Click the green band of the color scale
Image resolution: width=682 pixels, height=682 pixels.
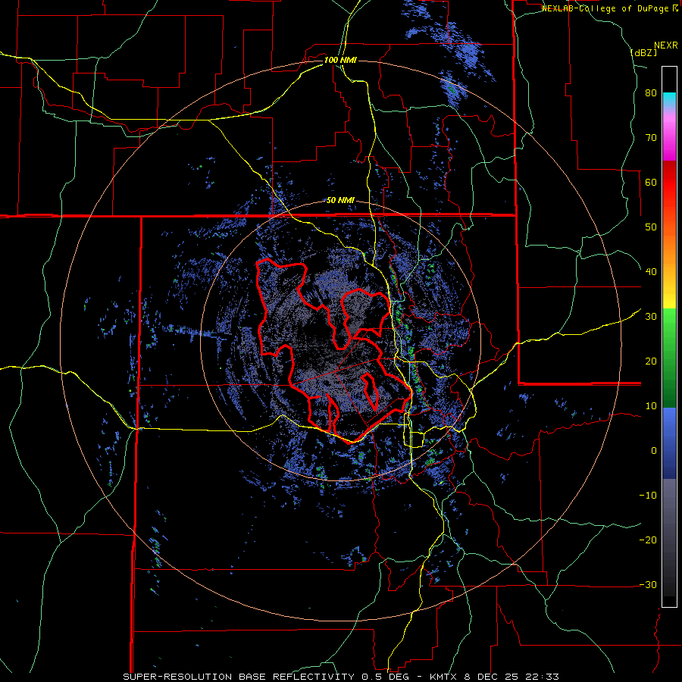coord(669,358)
